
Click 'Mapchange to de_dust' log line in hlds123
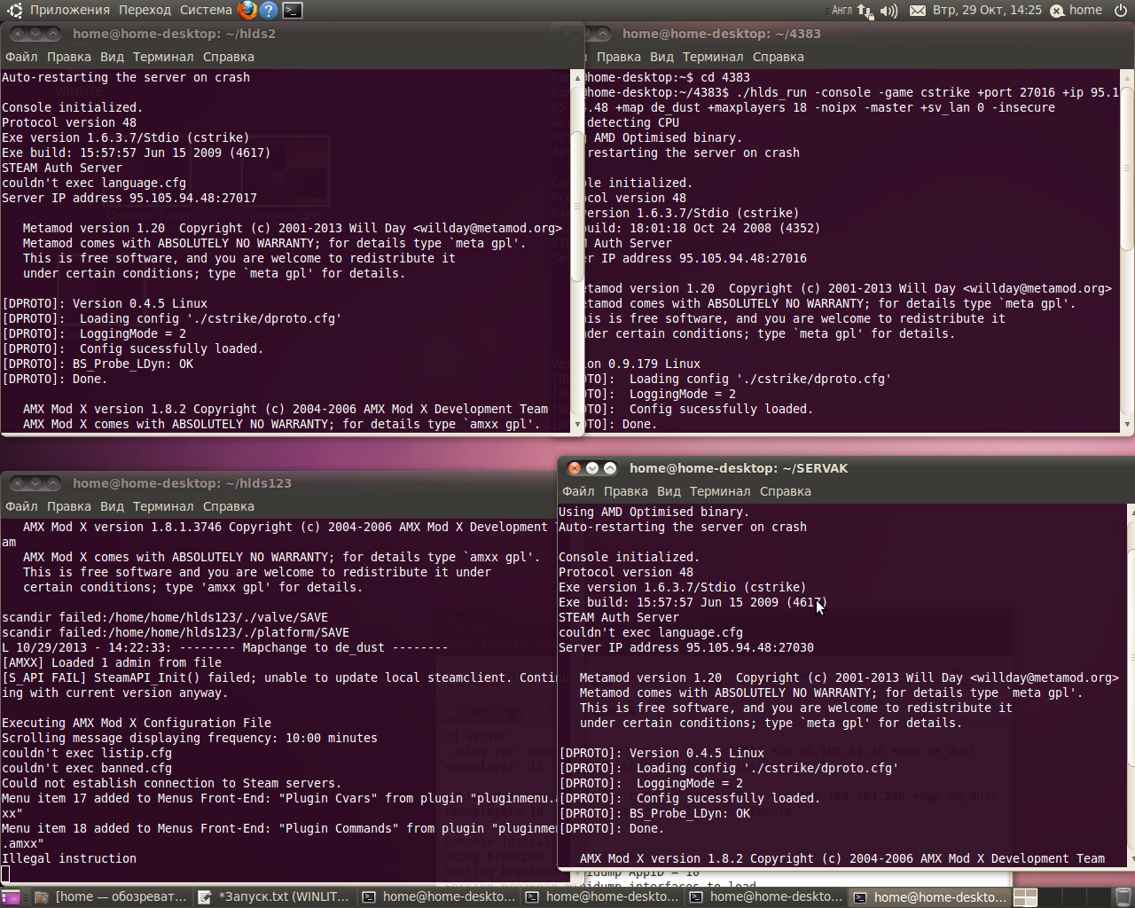pos(225,647)
